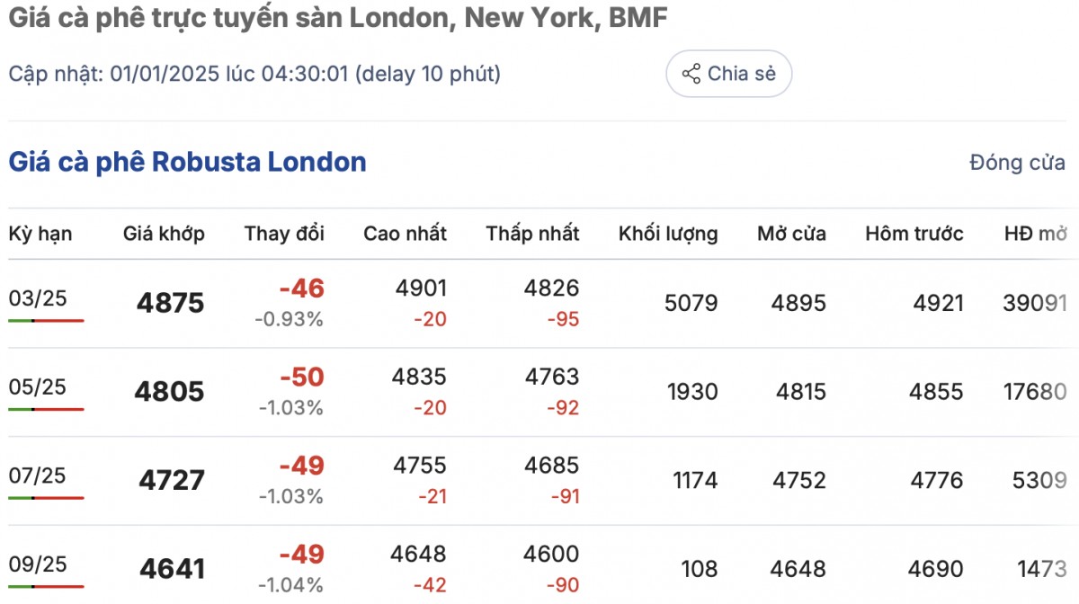1079x604 pixels.
Task: Click the share icon beside Chia sẻ
Action: pos(691,74)
